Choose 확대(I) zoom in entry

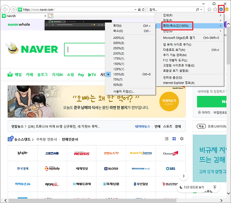[x=130, y=26]
